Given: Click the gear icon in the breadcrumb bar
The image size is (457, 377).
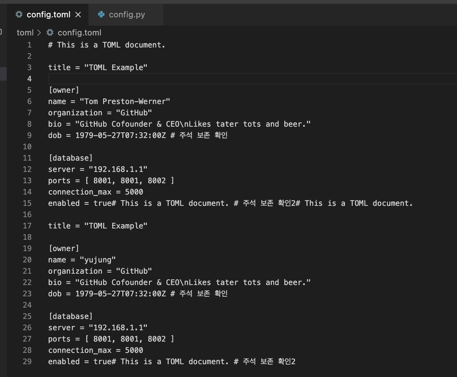Looking at the screenshot, I should click(50, 32).
